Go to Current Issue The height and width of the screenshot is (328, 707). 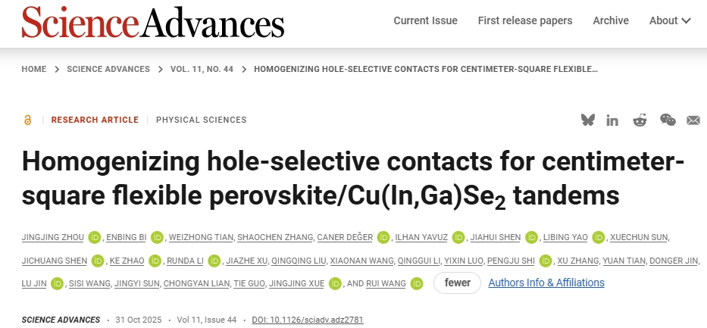pyautogui.click(x=425, y=20)
